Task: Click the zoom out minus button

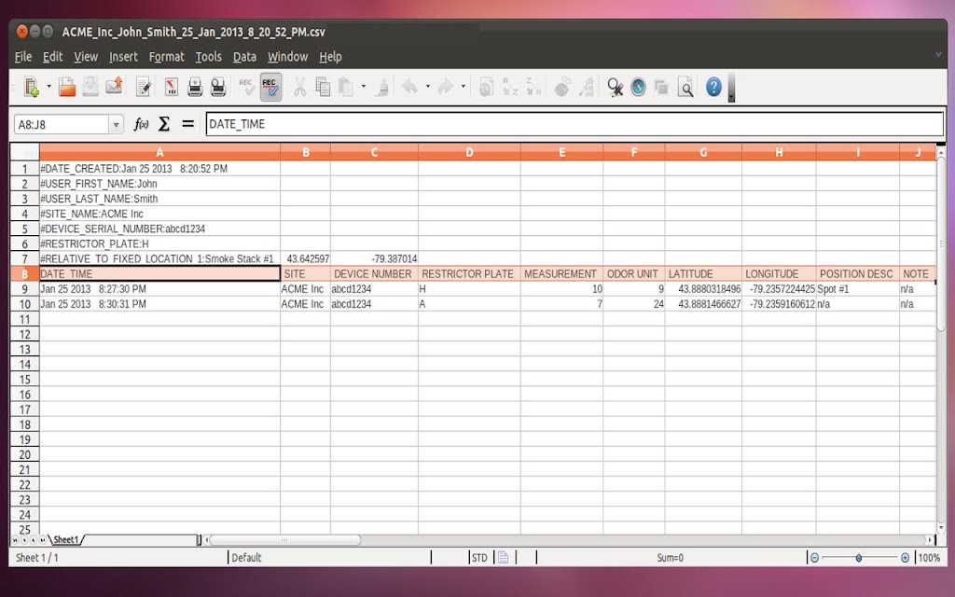Action: [x=814, y=558]
